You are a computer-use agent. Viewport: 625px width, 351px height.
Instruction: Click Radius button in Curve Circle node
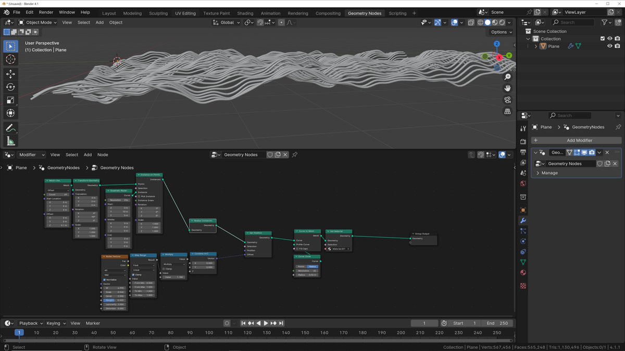[312, 266]
